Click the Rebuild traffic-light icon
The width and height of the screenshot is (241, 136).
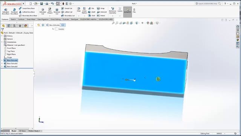(63, 3)
